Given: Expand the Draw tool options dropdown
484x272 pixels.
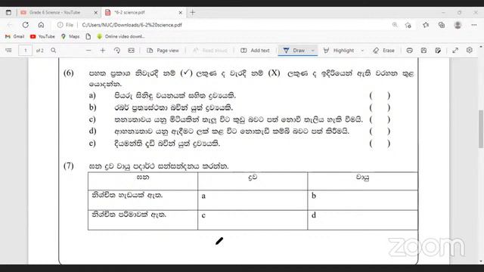Looking at the screenshot, I should [312, 51].
